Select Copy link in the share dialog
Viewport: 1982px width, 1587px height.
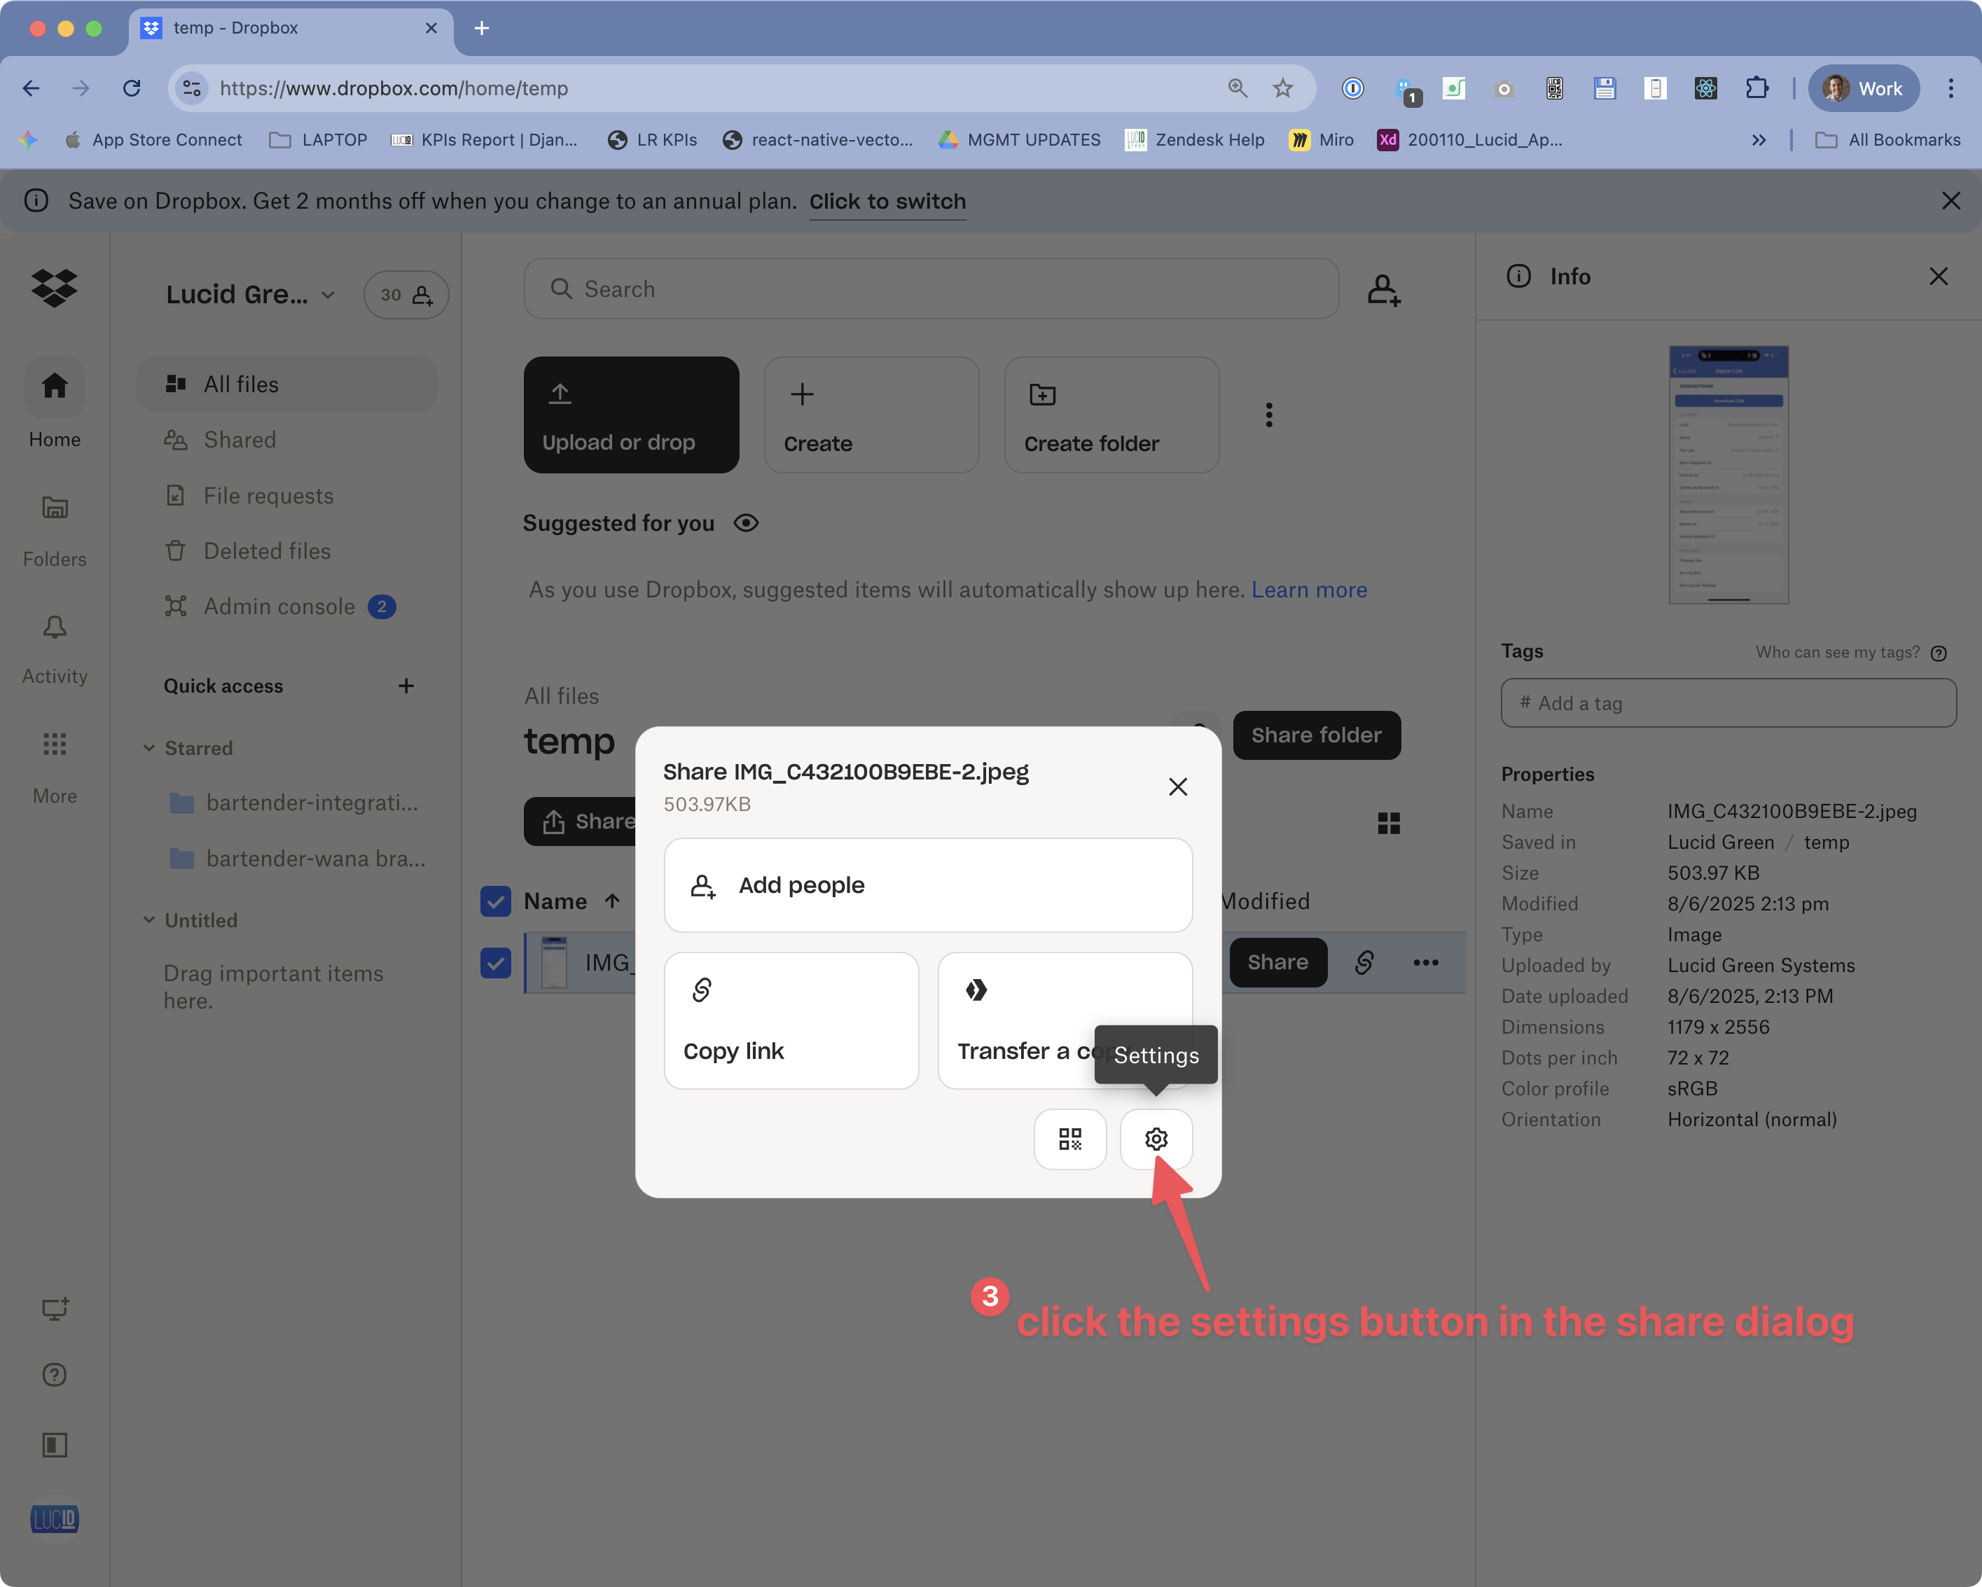[x=791, y=1020]
